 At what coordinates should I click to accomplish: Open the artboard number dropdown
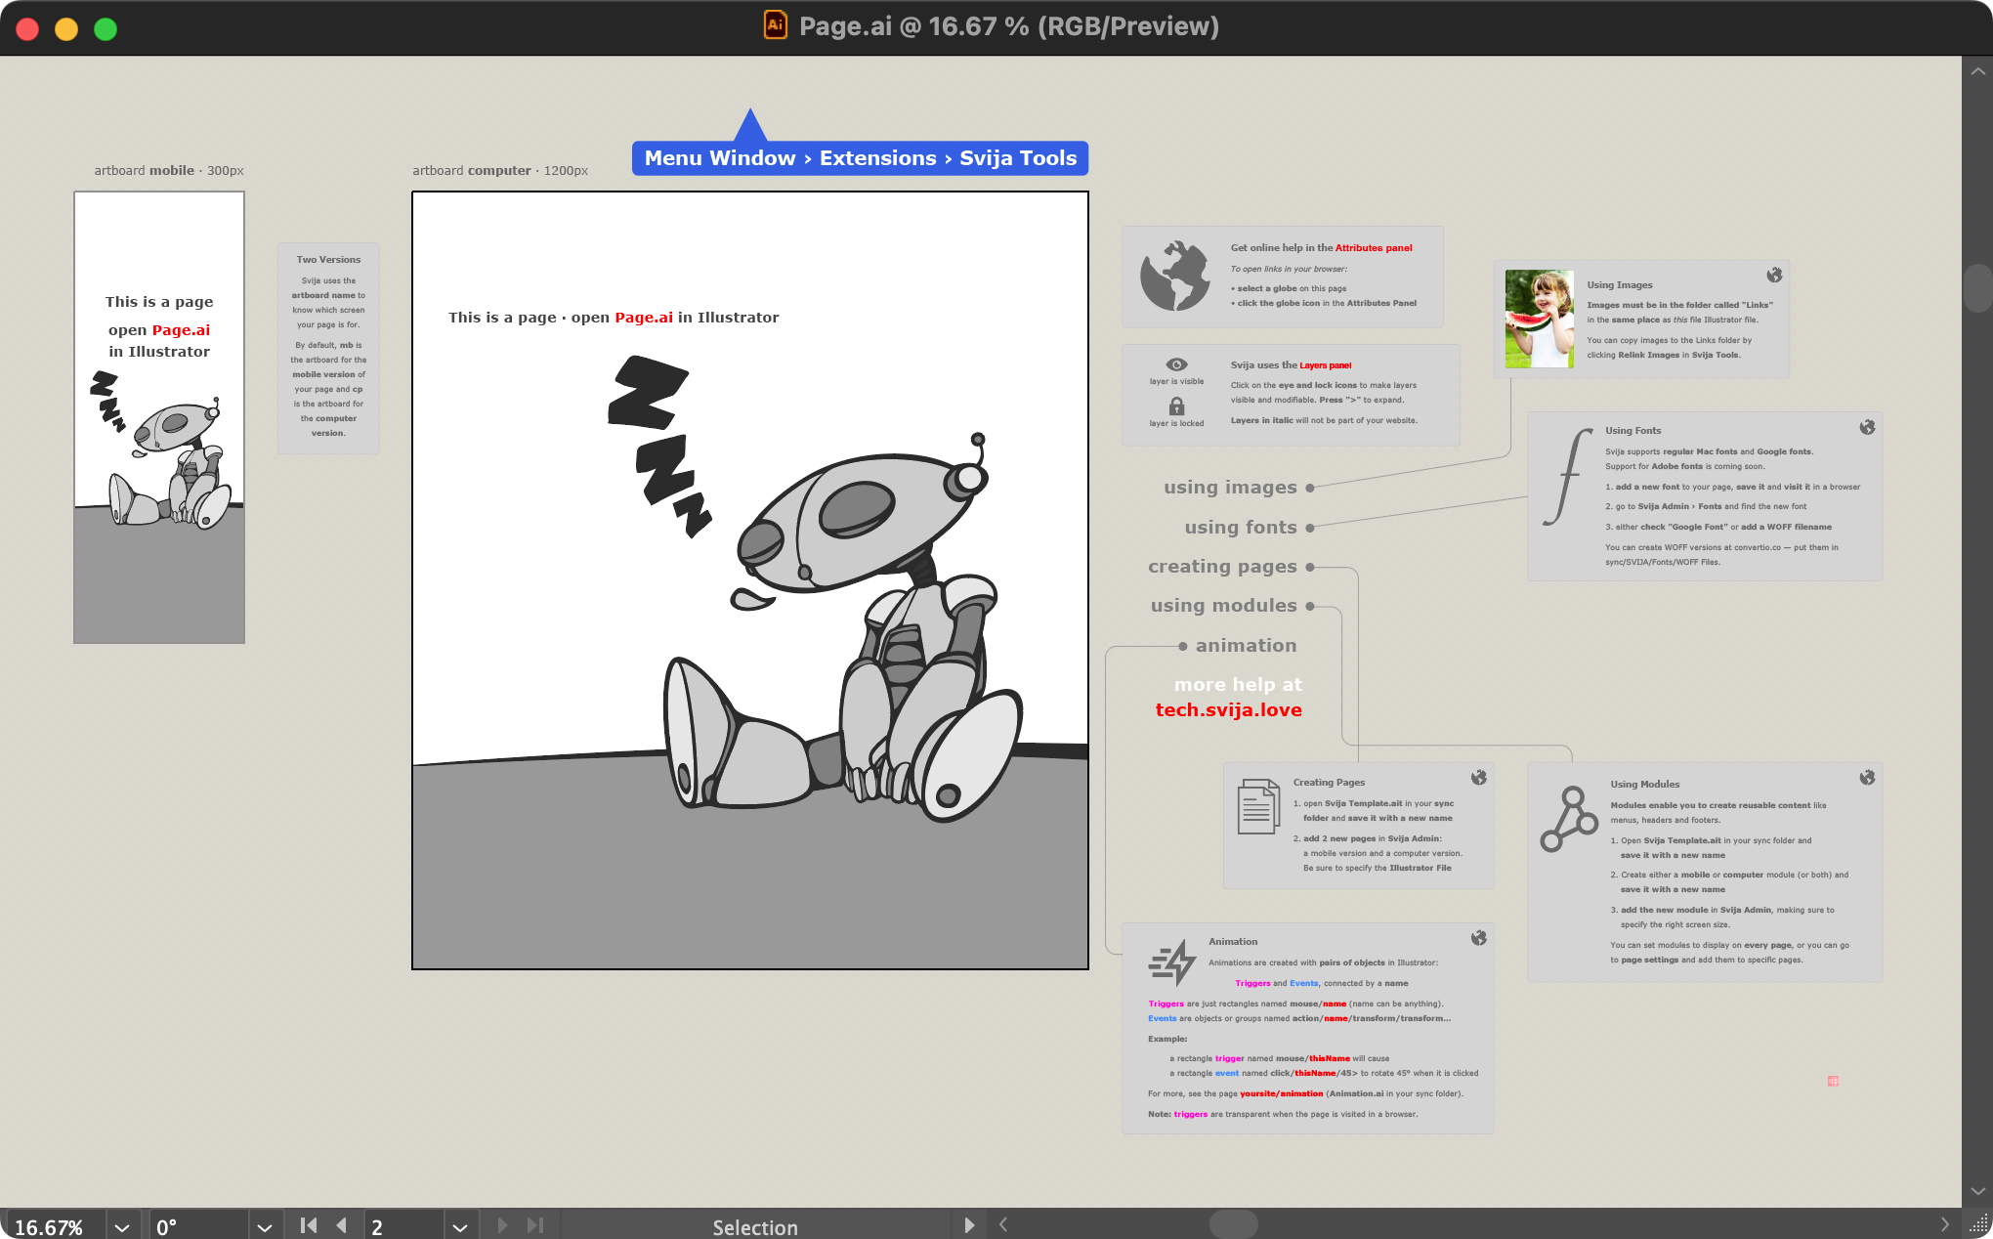pyautogui.click(x=459, y=1227)
